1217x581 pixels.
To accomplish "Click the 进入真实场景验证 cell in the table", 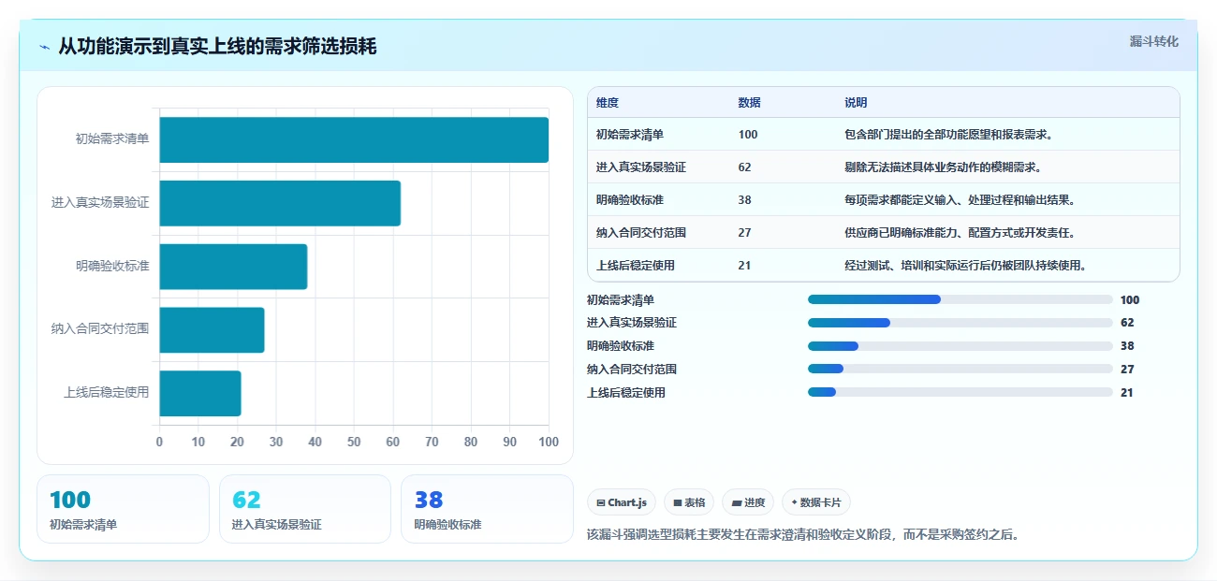I will coord(641,167).
